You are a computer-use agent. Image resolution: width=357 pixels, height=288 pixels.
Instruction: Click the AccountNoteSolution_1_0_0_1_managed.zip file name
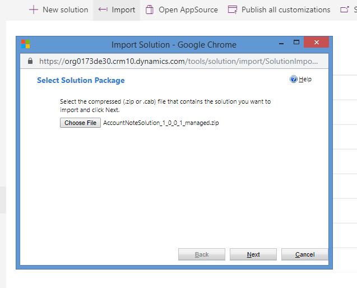click(x=161, y=123)
